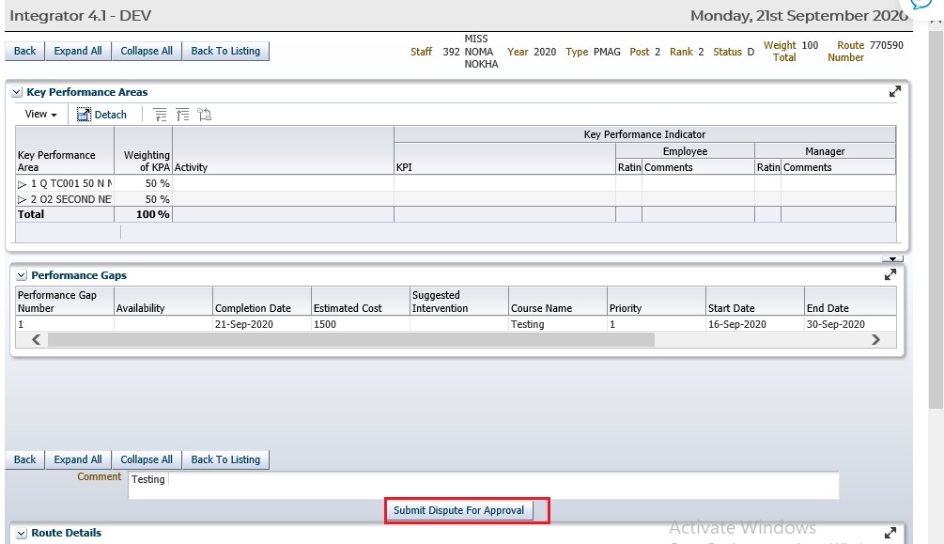Maximize the Route Details panel
The height and width of the screenshot is (544, 944).
890,533
